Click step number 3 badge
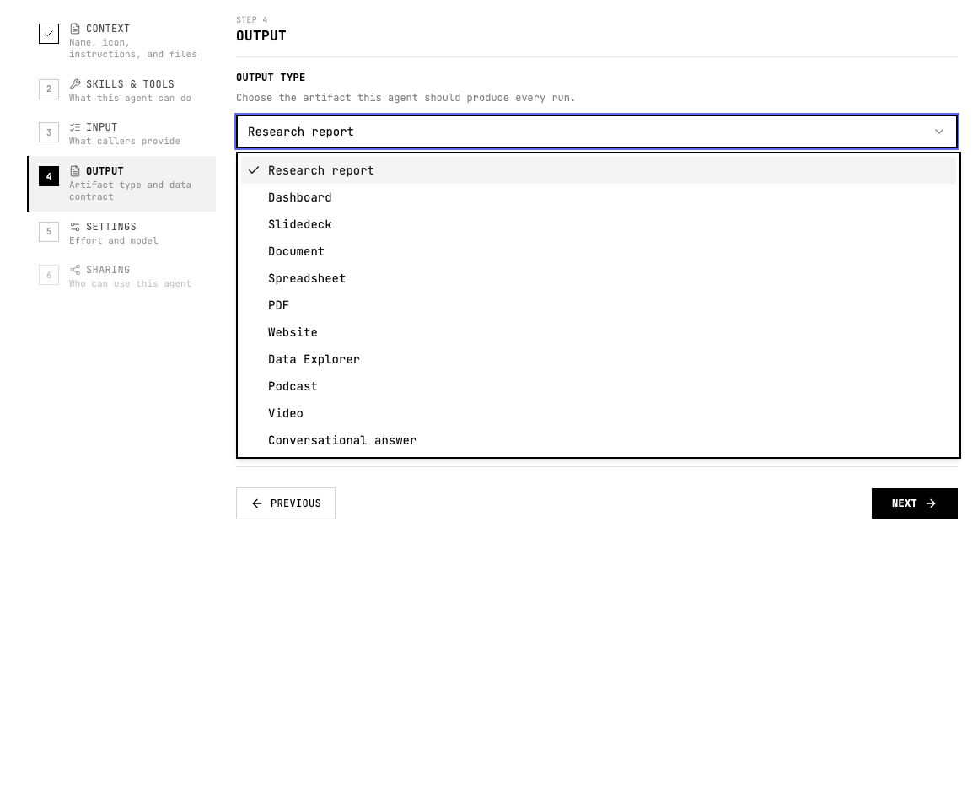 pos(49,132)
